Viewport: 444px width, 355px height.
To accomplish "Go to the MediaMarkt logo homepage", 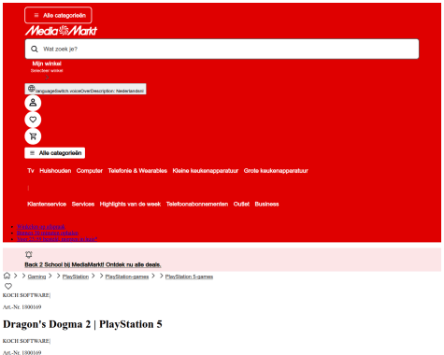I will tap(61, 31).
